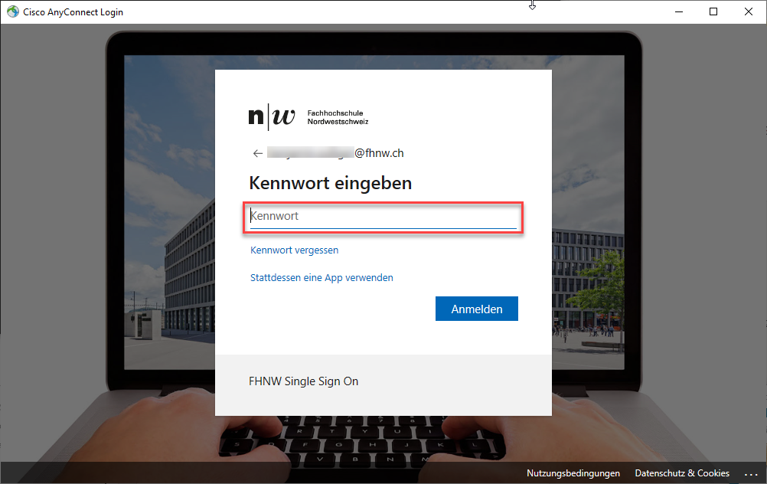This screenshot has height=484, width=767.
Task: Open the three-dot more options menu
Action: [x=749, y=474]
